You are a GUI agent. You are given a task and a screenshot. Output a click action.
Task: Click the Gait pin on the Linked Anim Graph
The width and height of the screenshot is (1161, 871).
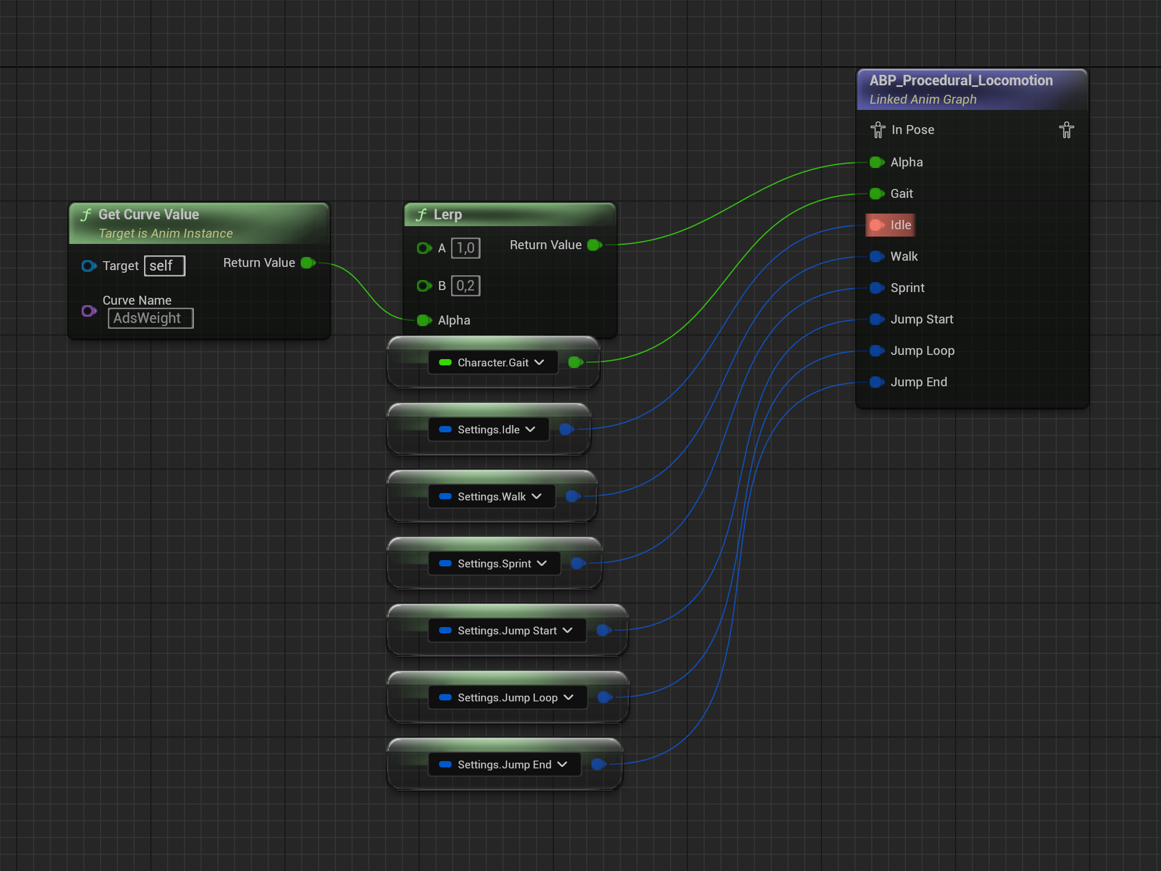[877, 194]
